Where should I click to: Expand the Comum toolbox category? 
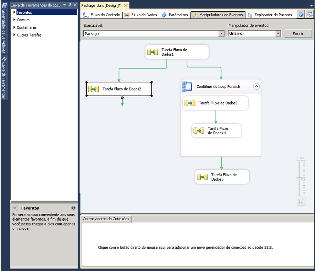(14, 20)
